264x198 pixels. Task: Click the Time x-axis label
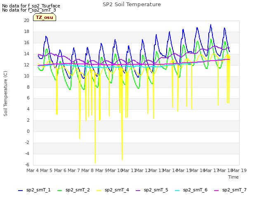click(x=233, y=177)
